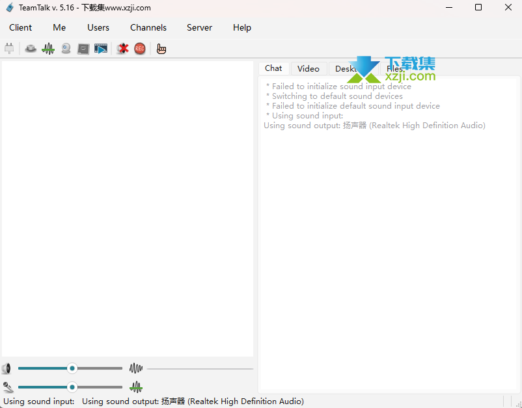Click the TeamTalk title bar app icon
The image size is (522, 408).
click(x=10, y=7)
